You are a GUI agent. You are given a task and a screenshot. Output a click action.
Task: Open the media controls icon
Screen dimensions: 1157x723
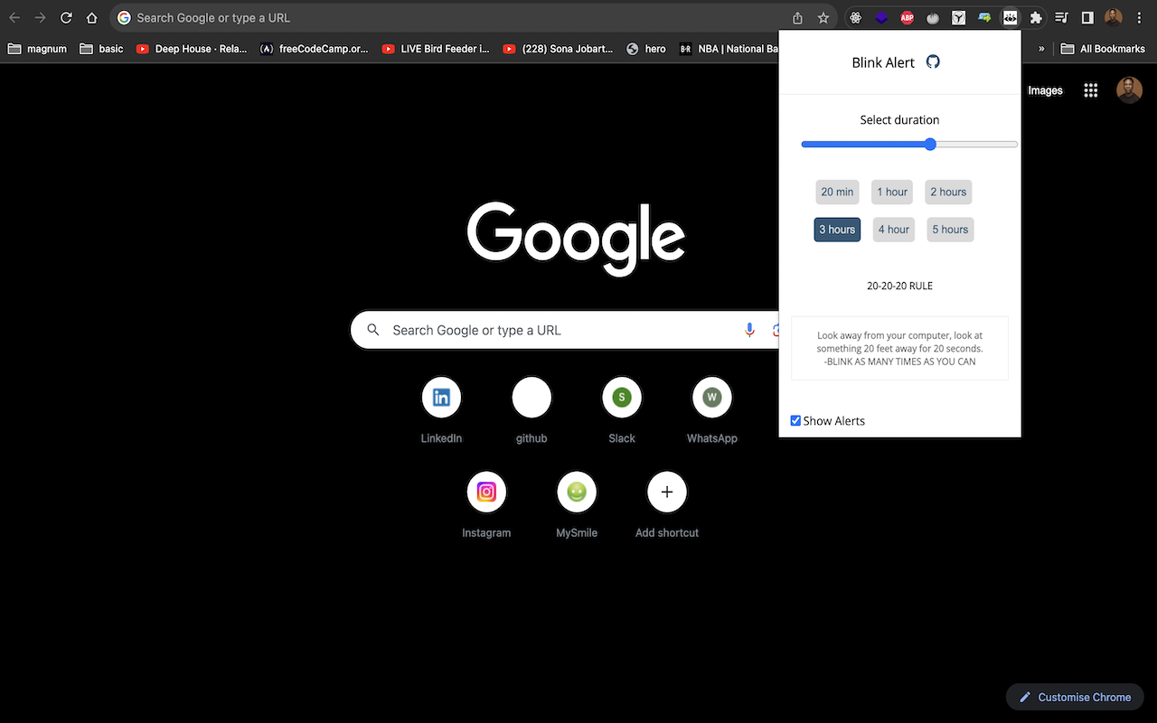[1062, 18]
